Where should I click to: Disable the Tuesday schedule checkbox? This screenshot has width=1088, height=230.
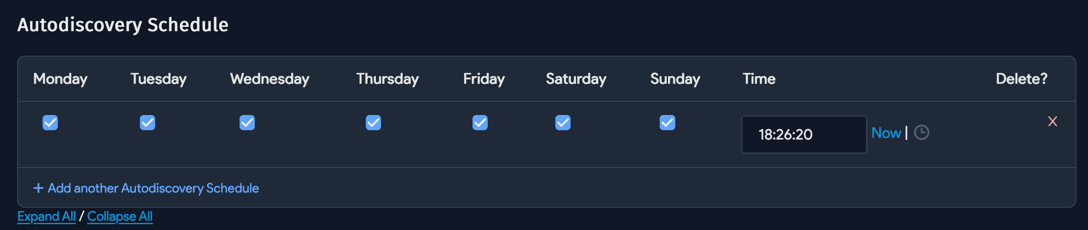pyautogui.click(x=147, y=122)
